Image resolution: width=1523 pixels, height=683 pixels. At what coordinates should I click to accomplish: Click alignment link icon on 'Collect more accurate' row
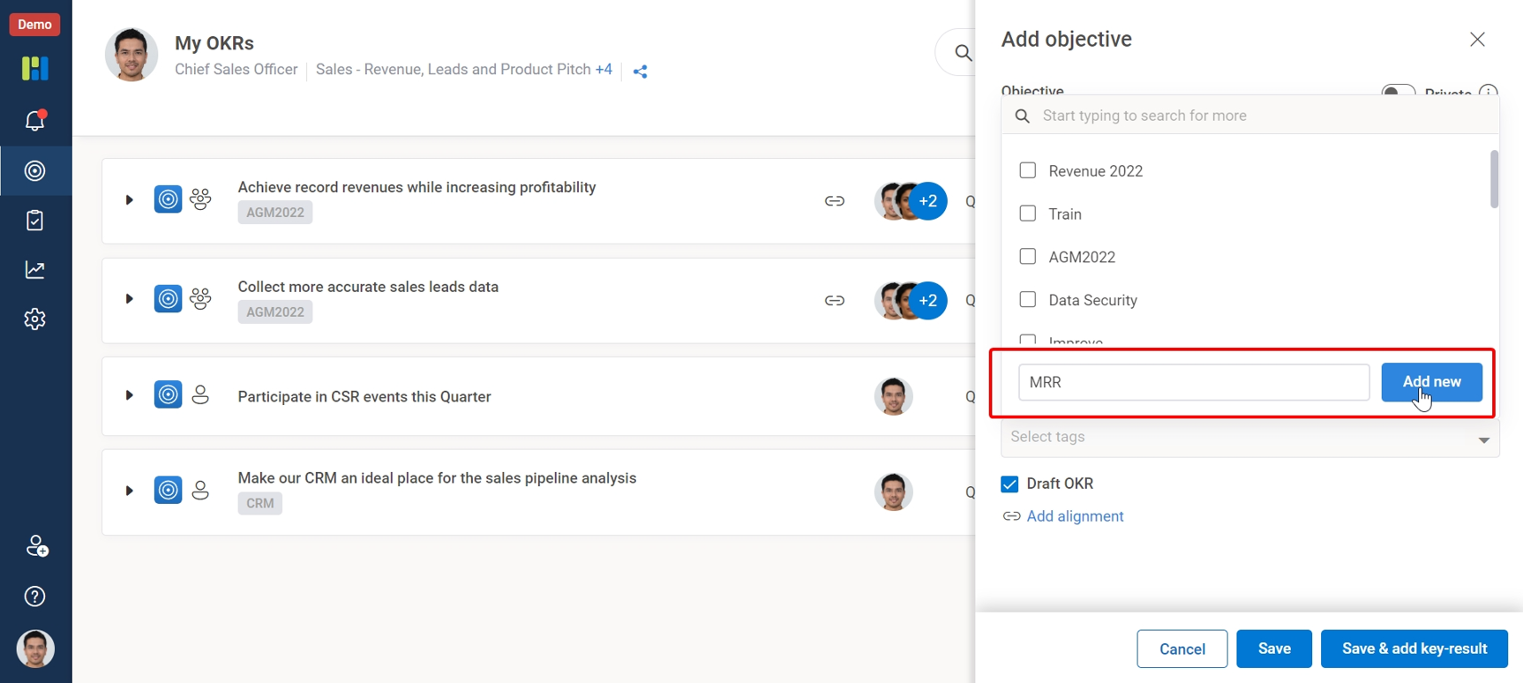pyautogui.click(x=835, y=301)
